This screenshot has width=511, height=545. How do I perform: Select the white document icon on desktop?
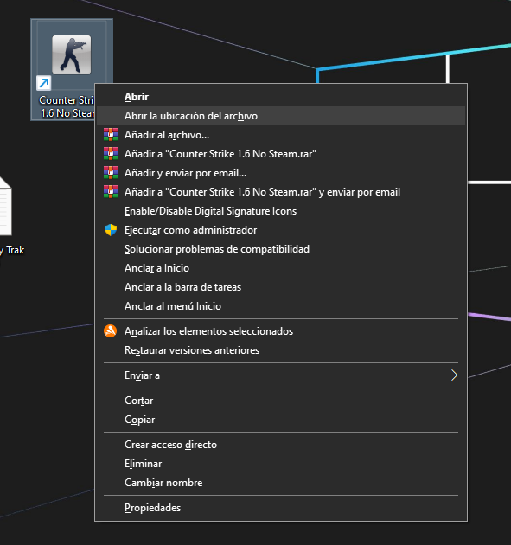[x=5, y=207]
